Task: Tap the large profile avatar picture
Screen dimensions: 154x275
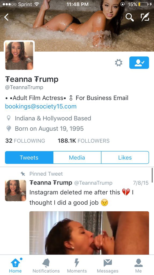Action: pos(19,56)
